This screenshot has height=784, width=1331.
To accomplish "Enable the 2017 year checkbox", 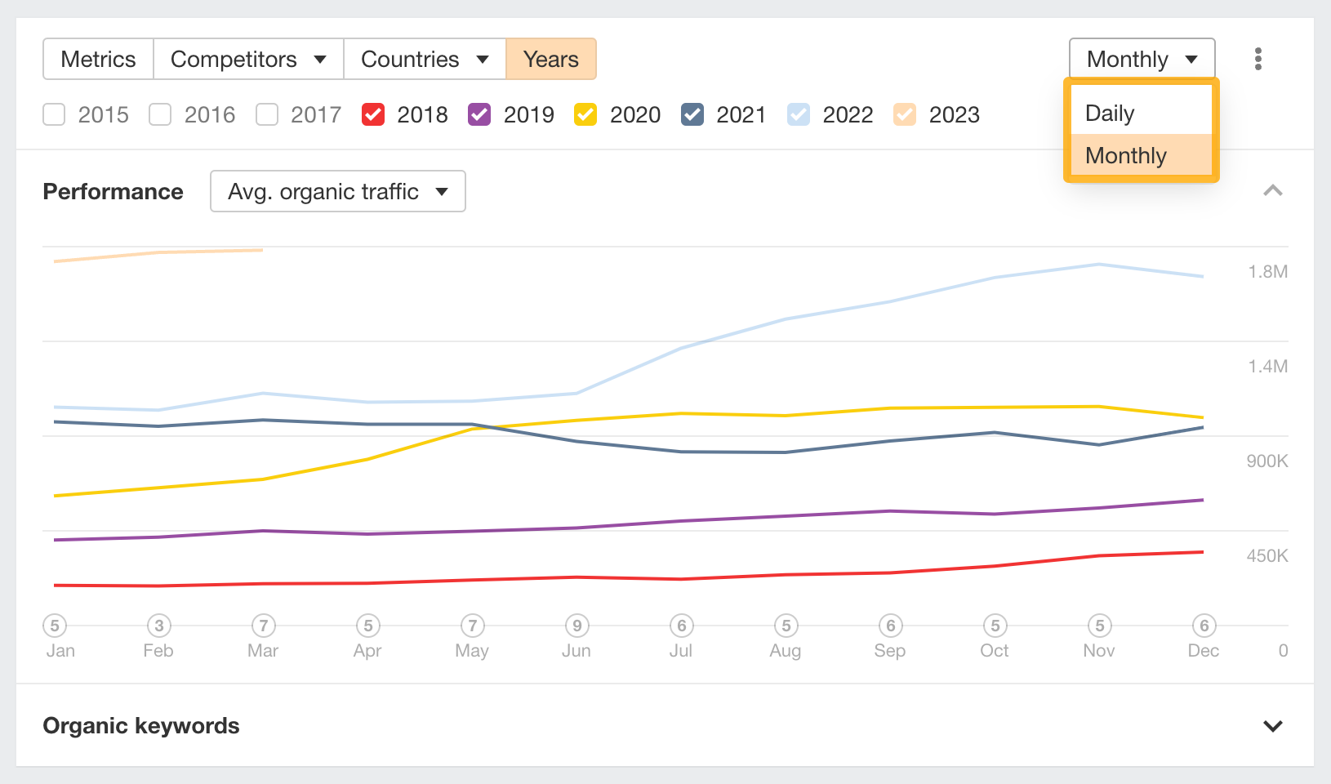I will pos(267,114).
